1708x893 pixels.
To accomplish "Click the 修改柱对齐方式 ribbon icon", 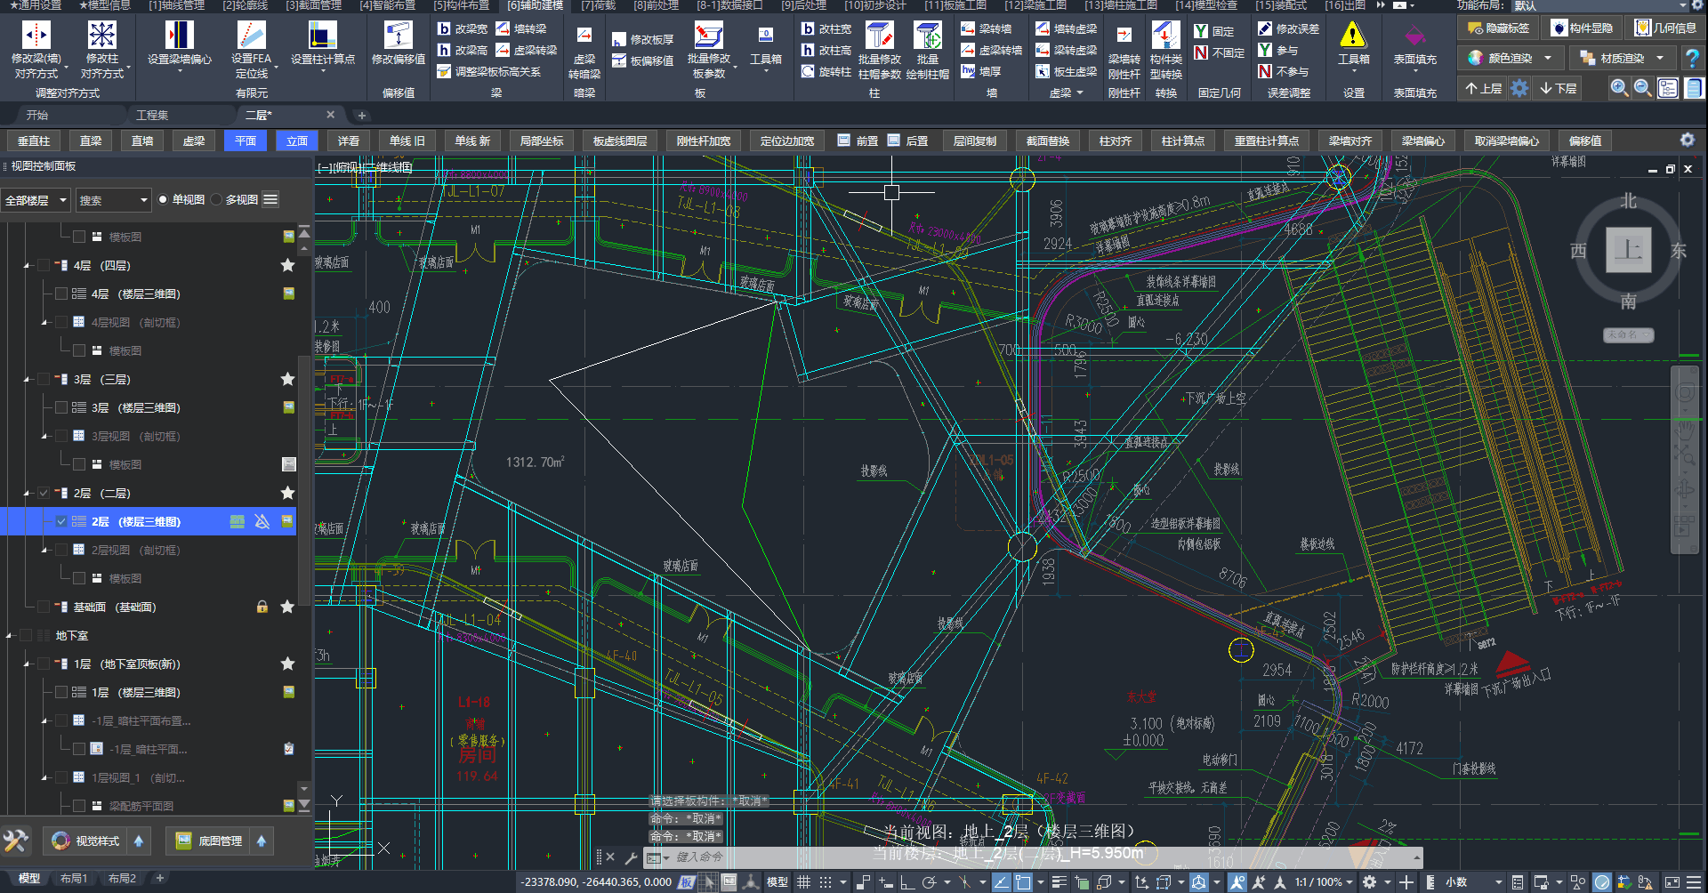I will click(x=102, y=36).
